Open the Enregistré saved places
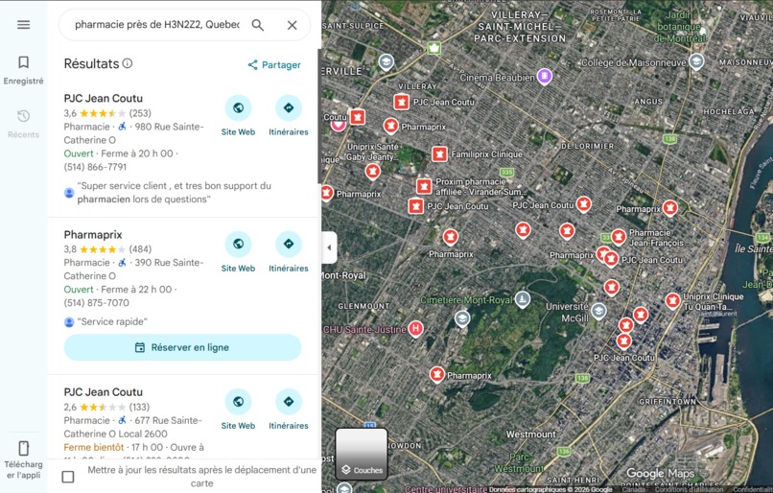The height and width of the screenshot is (493, 773). (24, 69)
